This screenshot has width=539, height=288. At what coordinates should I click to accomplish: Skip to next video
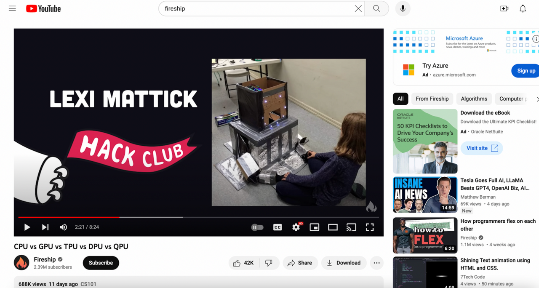(45, 227)
